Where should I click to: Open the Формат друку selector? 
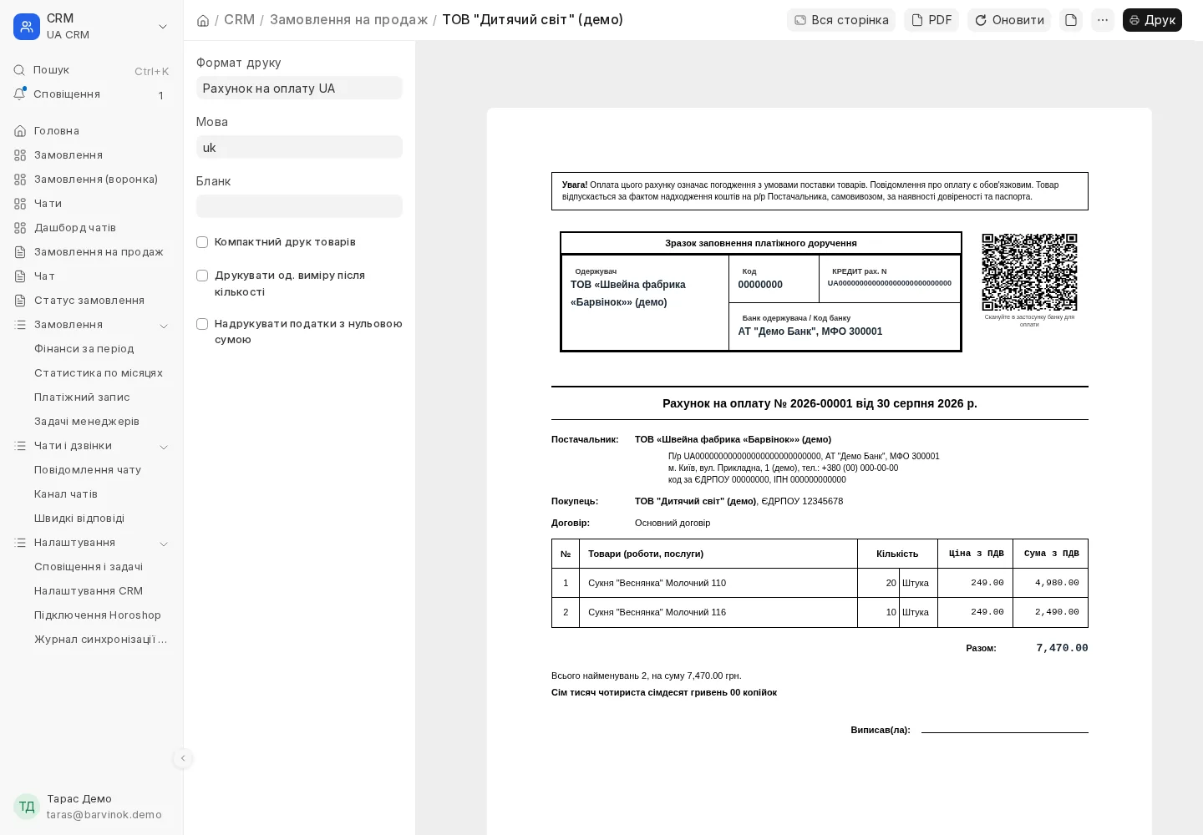click(x=299, y=88)
